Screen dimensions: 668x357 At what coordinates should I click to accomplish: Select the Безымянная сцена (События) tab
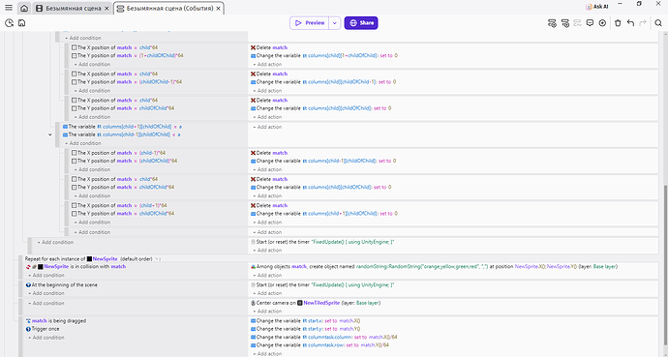coord(169,8)
